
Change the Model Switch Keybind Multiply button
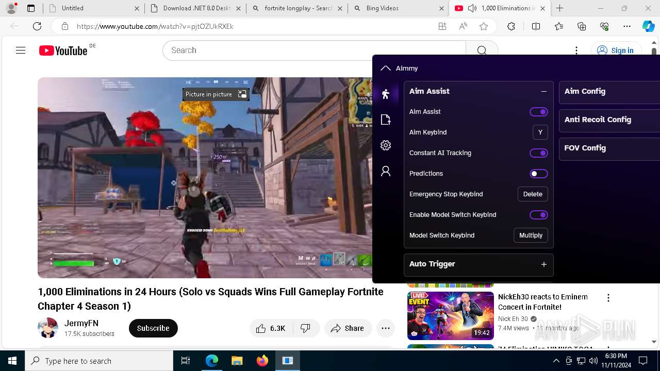[x=531, y=235]
